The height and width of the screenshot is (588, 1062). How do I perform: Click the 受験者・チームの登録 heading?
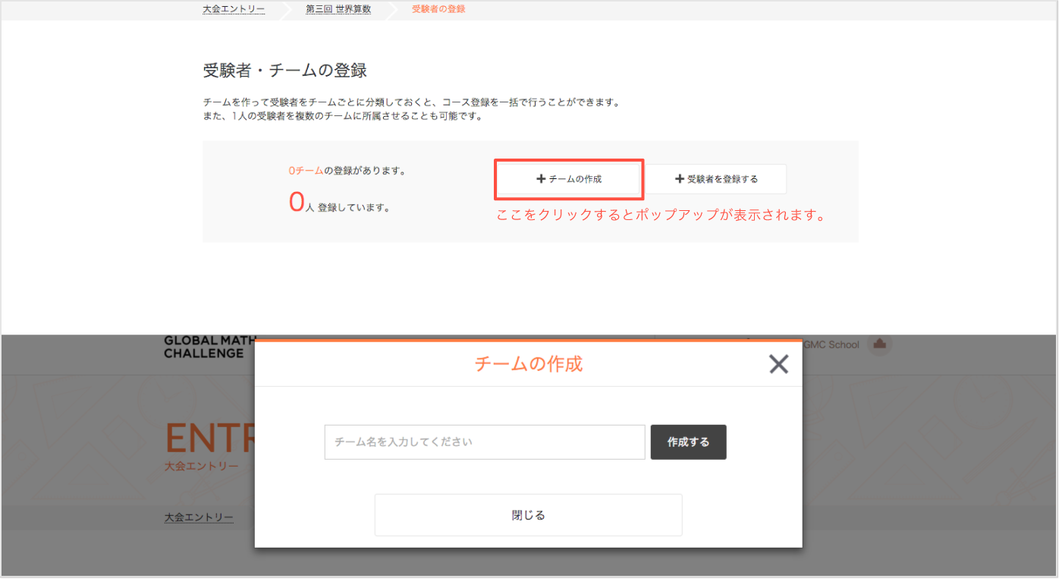pos(285,71)
